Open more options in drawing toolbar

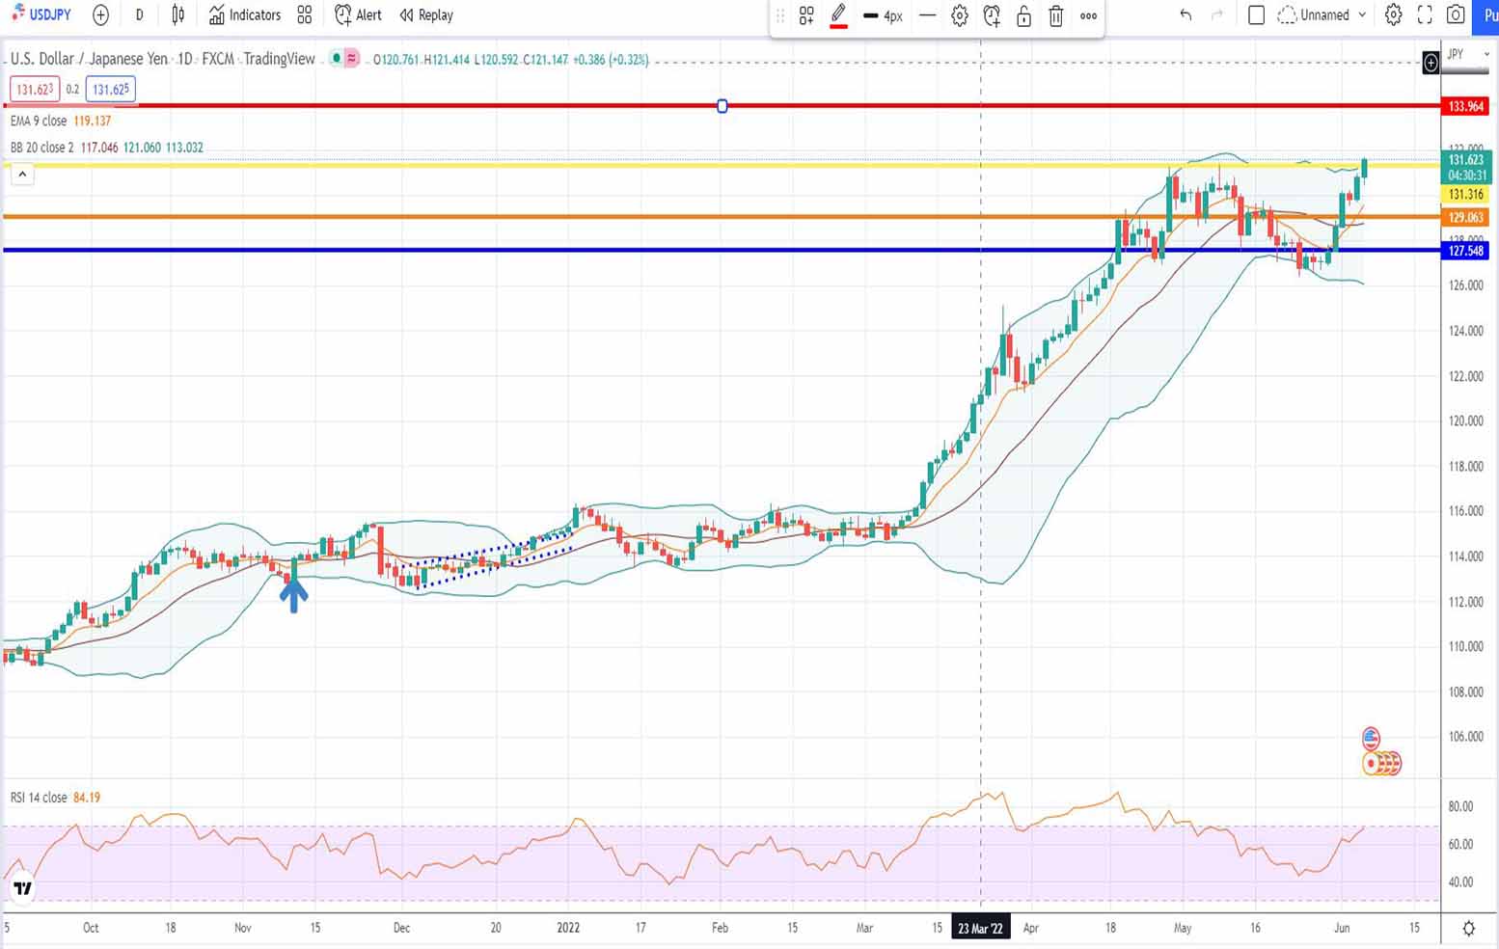pyautogui.click(x=1088, y=15)
